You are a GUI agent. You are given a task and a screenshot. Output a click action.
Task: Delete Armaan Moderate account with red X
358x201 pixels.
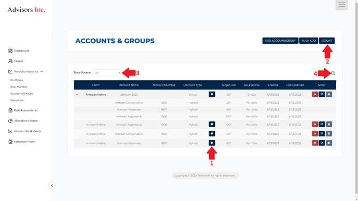coord(315,143)
